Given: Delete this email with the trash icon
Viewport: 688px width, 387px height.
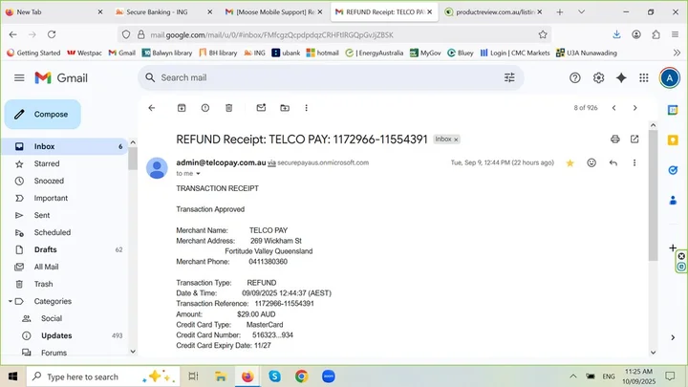Looking at the screenshot, I should pos(229,108).
